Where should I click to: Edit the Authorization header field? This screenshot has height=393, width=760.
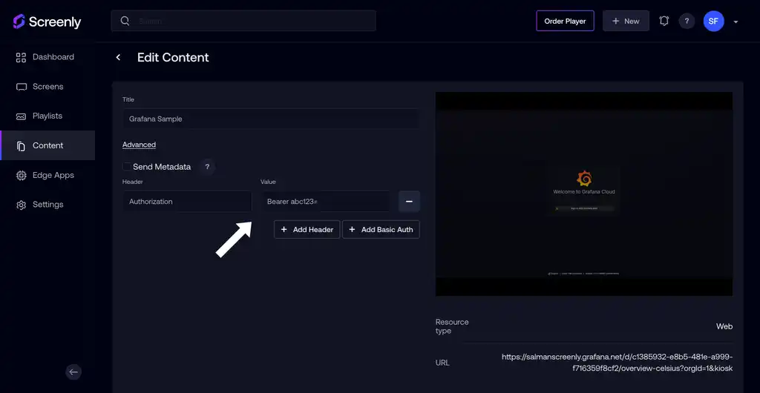[x=187, y=202]
